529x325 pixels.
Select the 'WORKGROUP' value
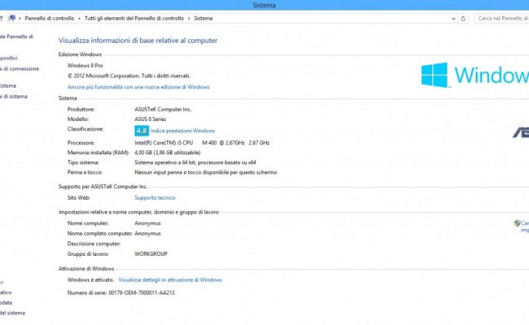(x=151, y=254)
